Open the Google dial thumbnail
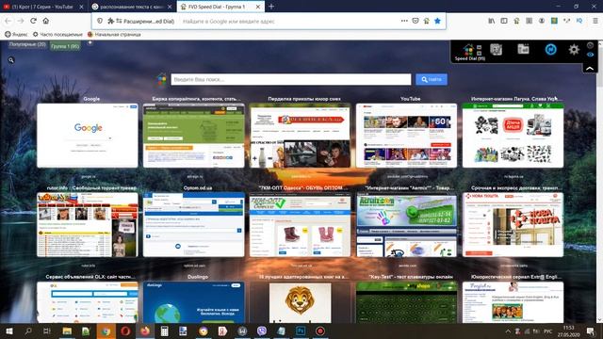This screenshot has width=603, height=339. click(88, 136)
